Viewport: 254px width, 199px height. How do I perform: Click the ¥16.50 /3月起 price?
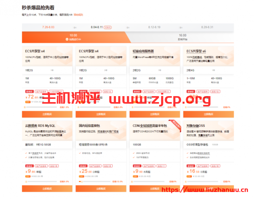point(197,171)
